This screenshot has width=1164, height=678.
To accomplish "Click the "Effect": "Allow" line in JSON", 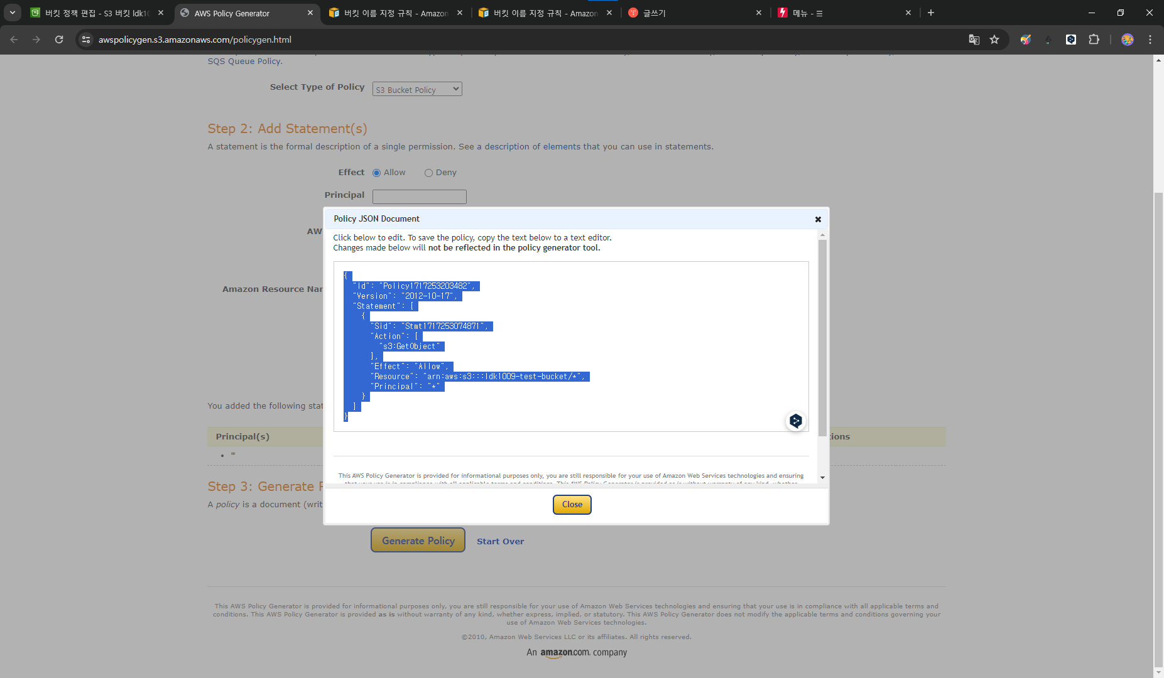I will (410, 367).
